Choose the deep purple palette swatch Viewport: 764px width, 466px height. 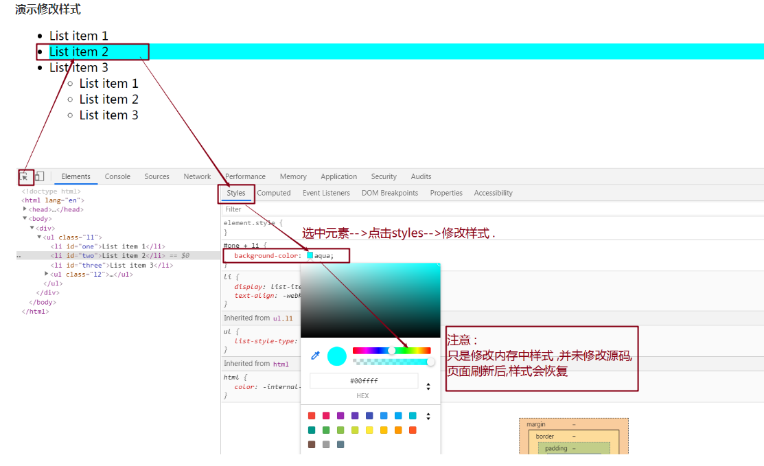pyautogui.click(x=355, y=415)
